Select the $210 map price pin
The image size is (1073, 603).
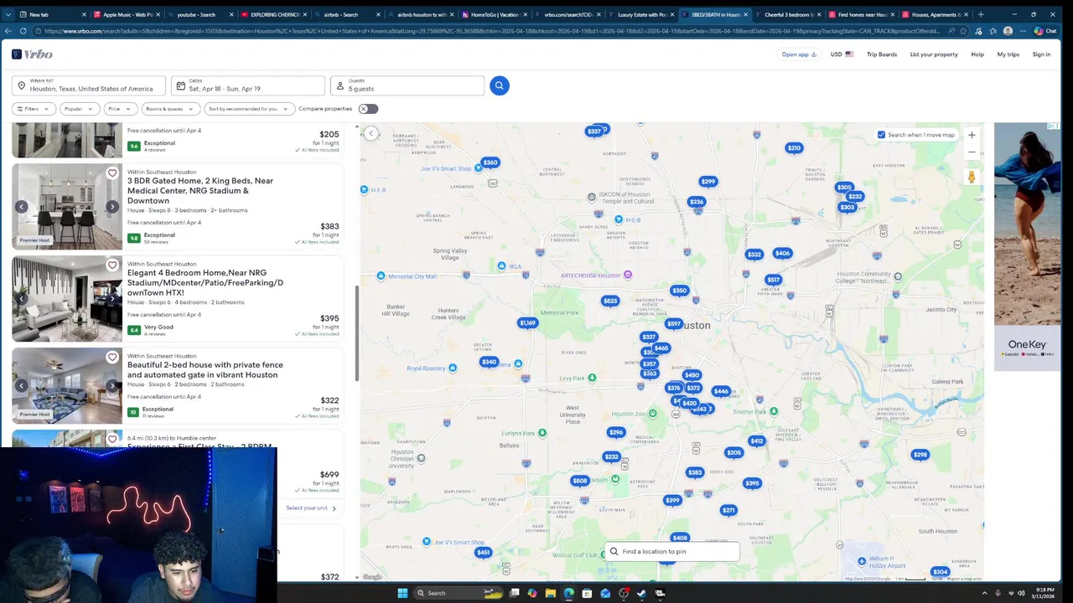794,147
